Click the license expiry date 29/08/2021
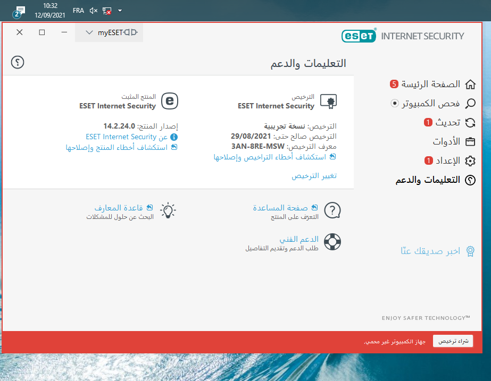 point(251,137)
